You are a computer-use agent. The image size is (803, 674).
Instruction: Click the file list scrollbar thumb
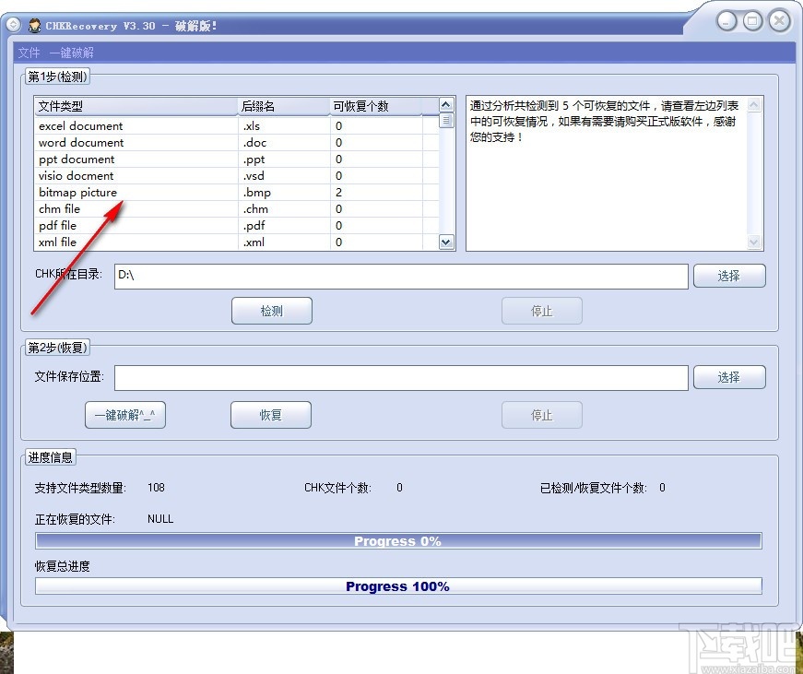click(x=446, y=121)
